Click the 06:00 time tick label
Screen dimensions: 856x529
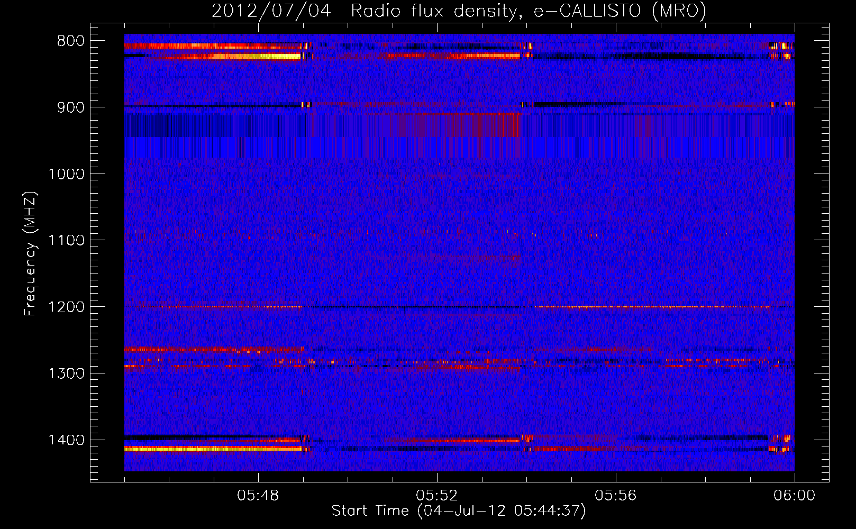pyautogui.click(x=794, y=496)
